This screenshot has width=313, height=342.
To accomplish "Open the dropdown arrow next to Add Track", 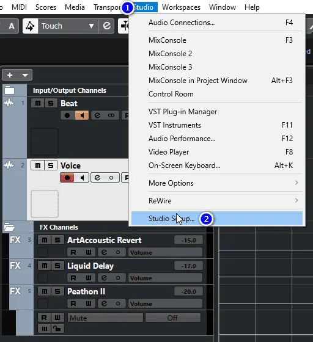I will tap(25, 75).
